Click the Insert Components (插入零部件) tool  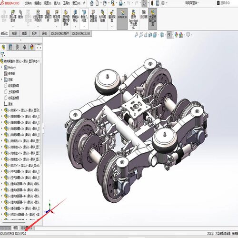tap(13, 16)
